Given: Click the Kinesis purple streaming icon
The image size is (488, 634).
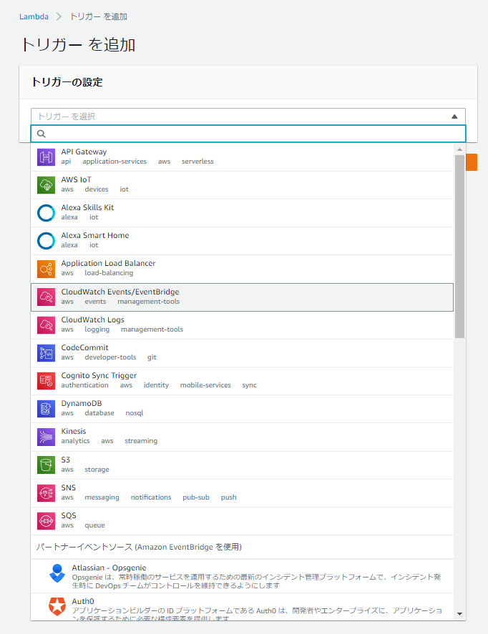Looking at the screenshot, I should point(46,437).
